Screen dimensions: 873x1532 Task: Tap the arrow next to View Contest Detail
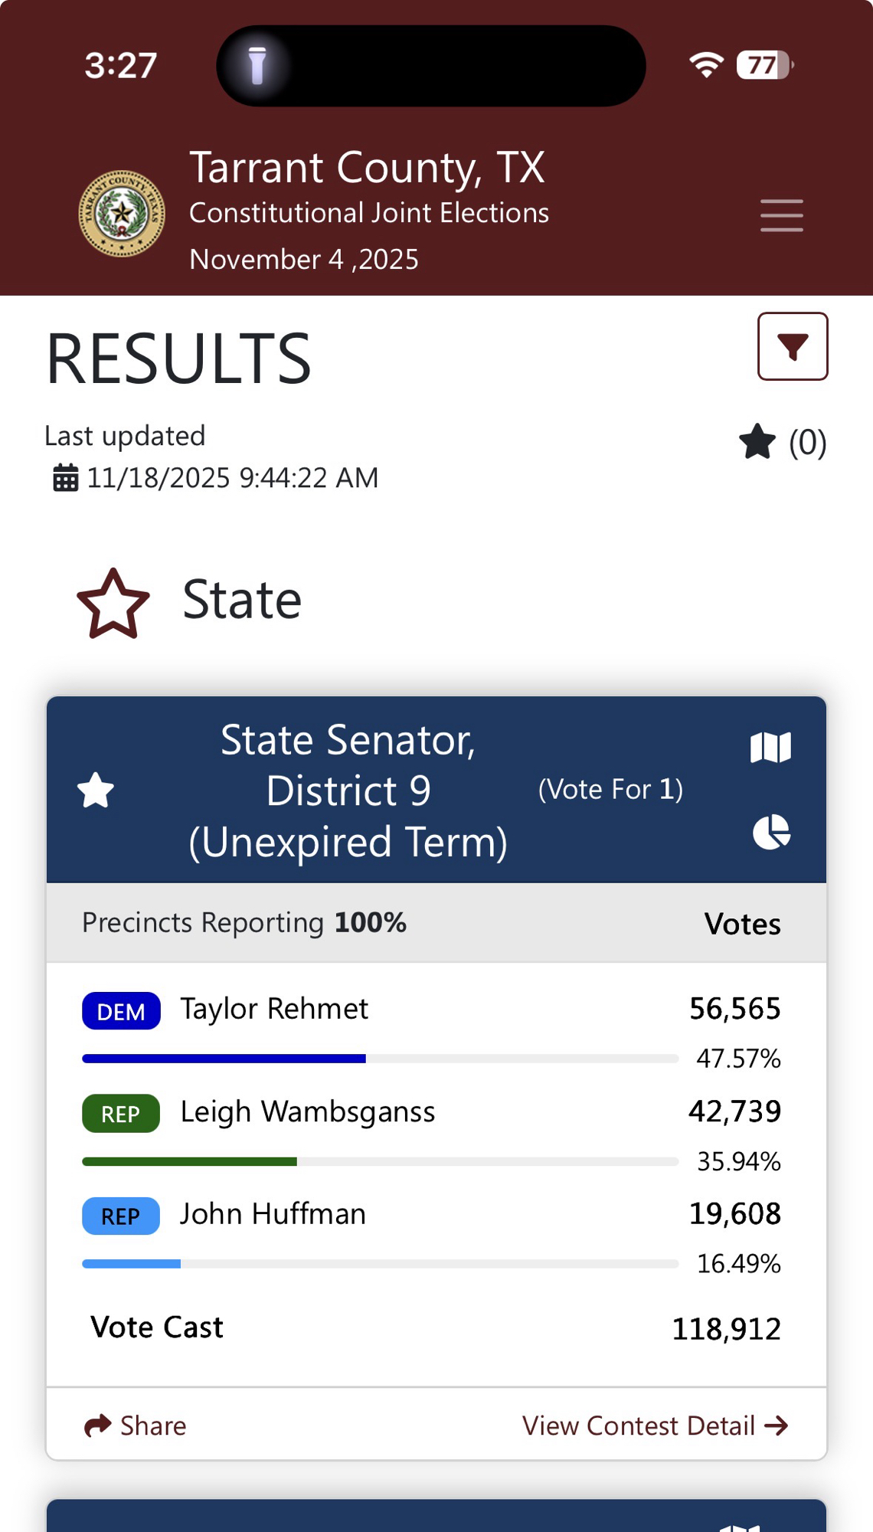pos(777,1426)
